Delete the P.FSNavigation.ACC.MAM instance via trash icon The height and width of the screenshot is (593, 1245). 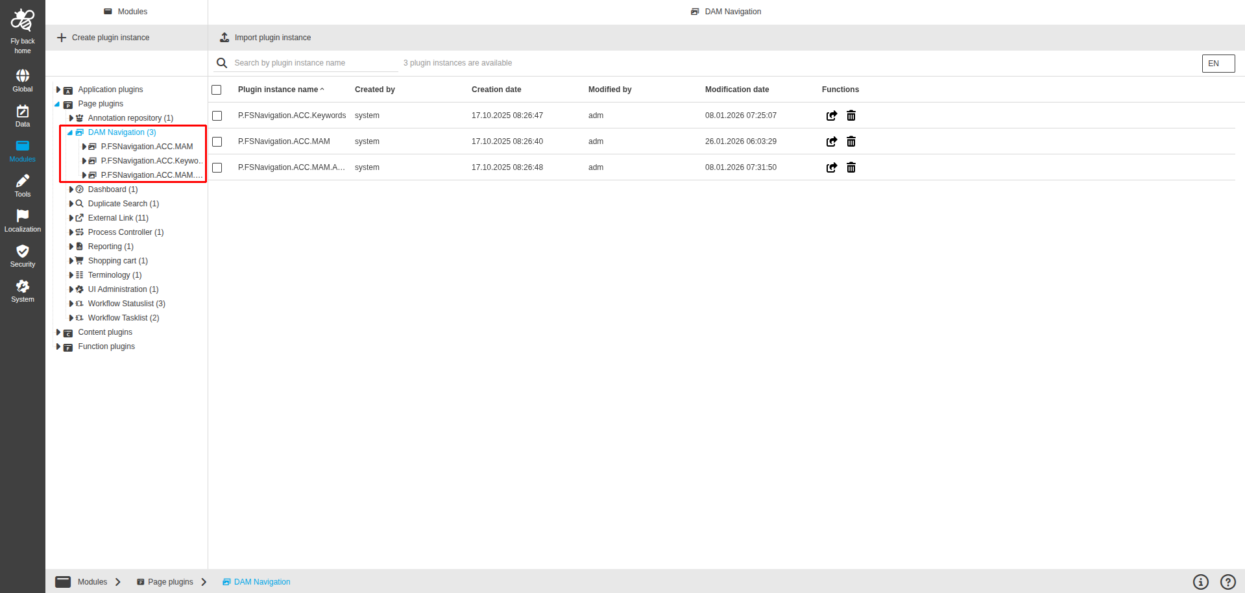pyautogui.click(x=851, y=141)
